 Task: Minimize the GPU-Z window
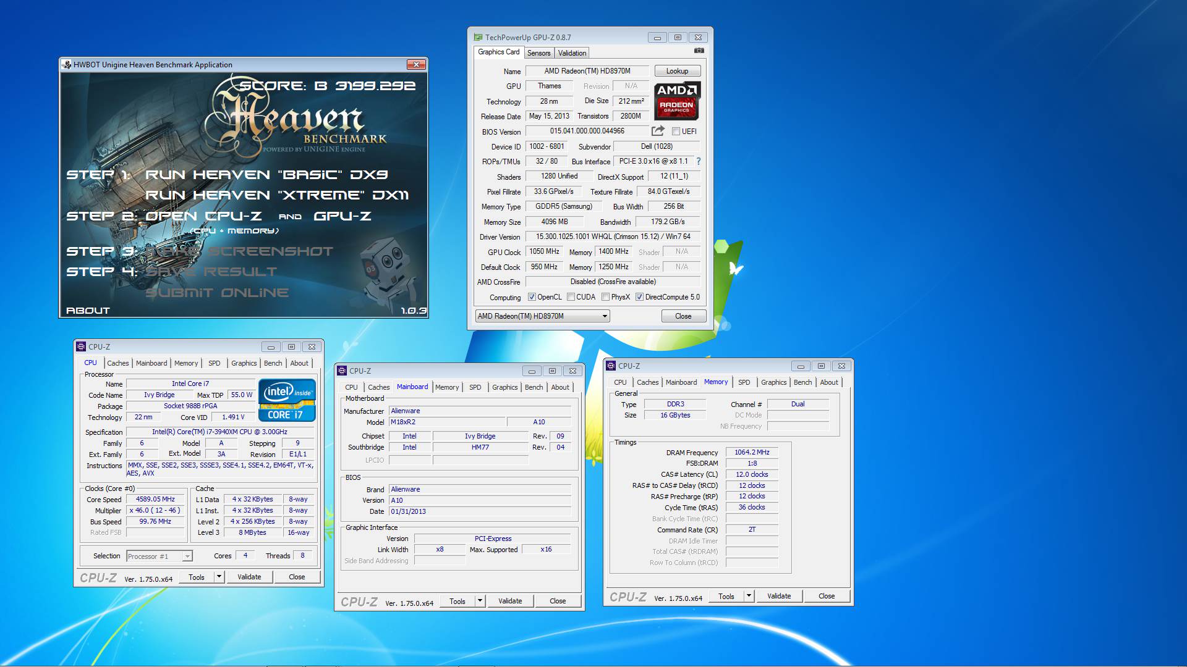point(657,37)
